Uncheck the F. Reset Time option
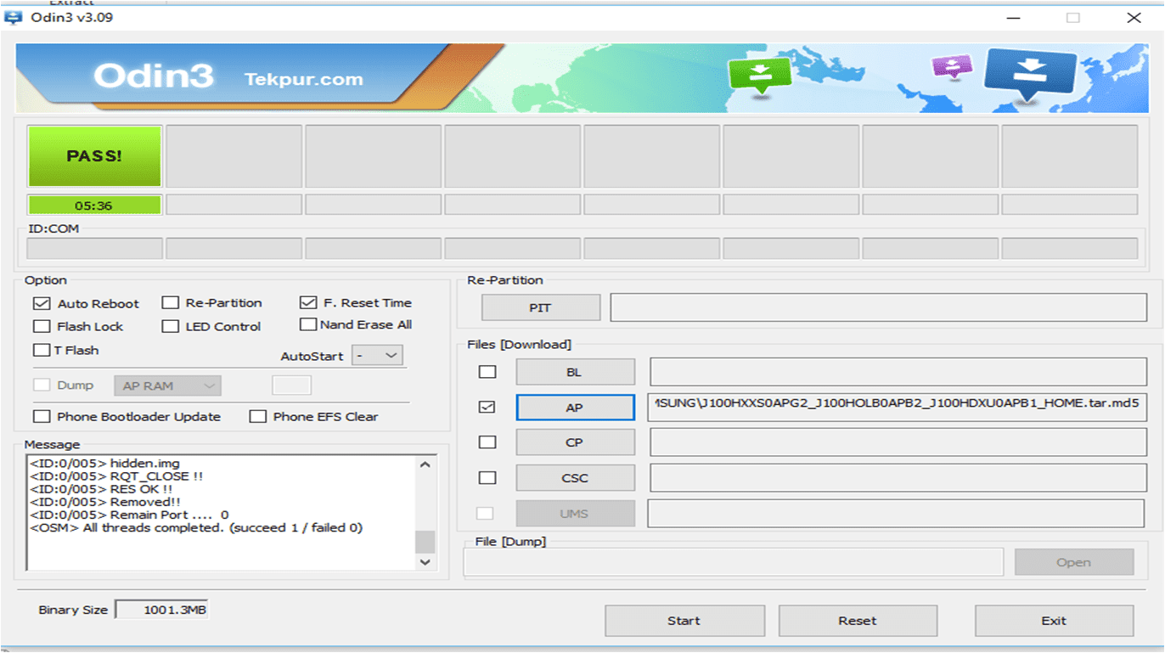 coord(308,302)
